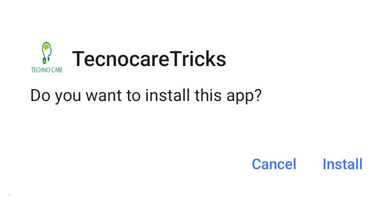The image size is (392, 224).
Task: Click the small speck at bottom-left corner
Action: point(9,195)
